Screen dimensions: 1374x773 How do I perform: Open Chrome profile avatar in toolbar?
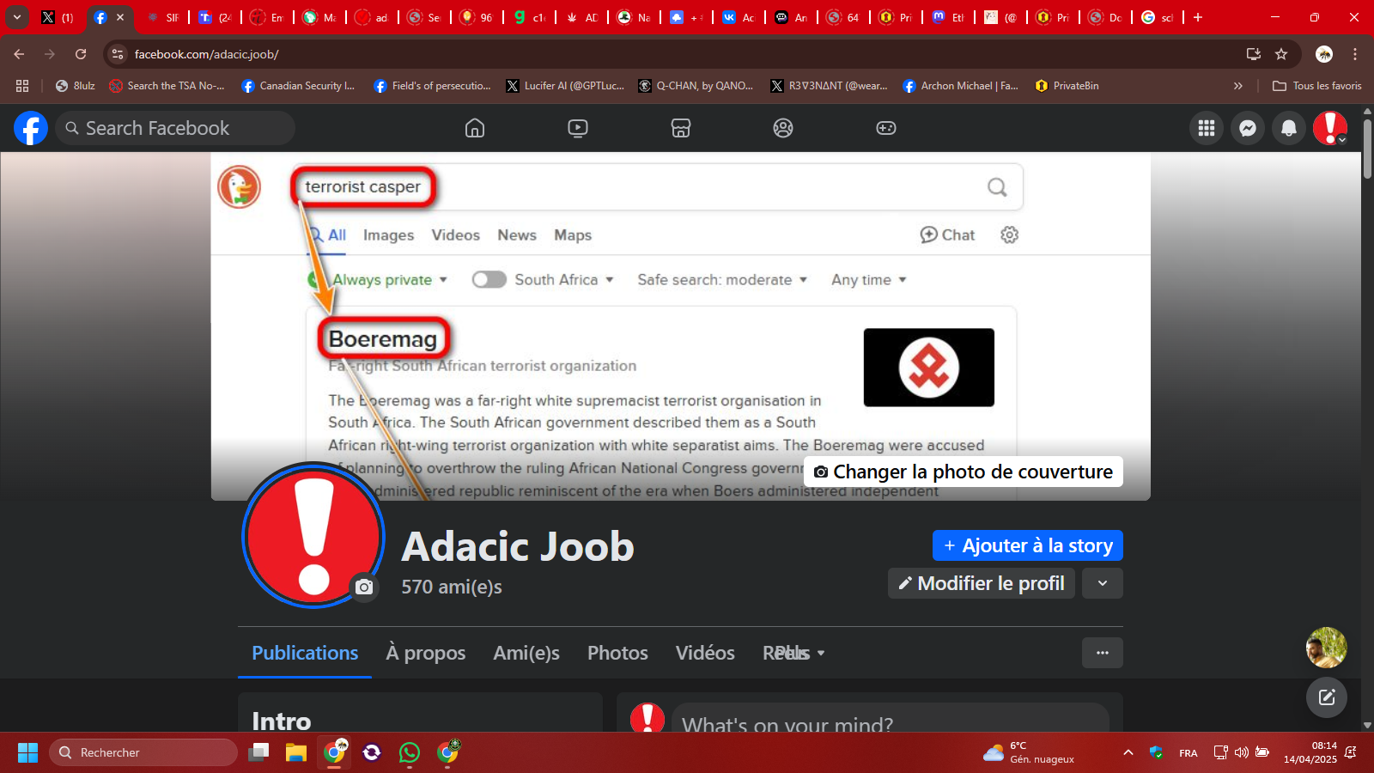tap(1324, 54)
